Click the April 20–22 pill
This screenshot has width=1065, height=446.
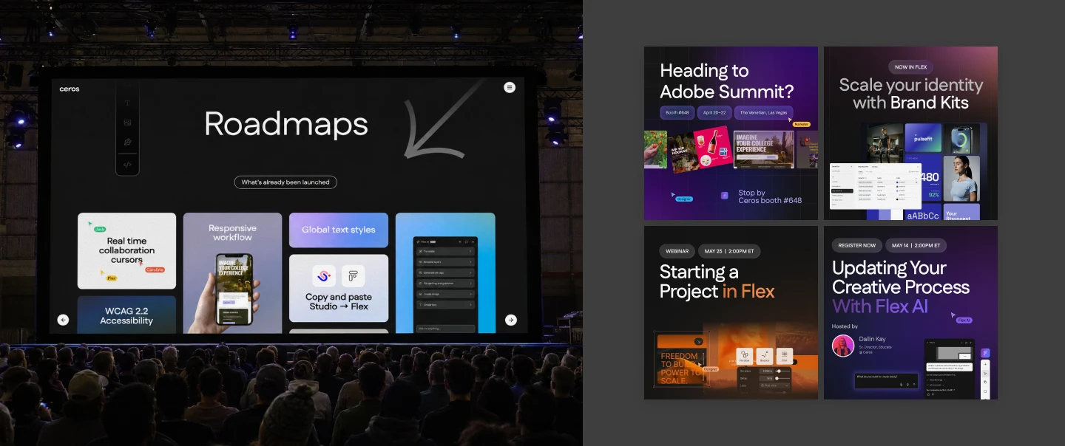(714, 113)
